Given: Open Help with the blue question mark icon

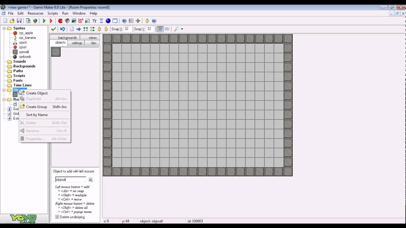Looking at the screenshot, I should point(154,21).
